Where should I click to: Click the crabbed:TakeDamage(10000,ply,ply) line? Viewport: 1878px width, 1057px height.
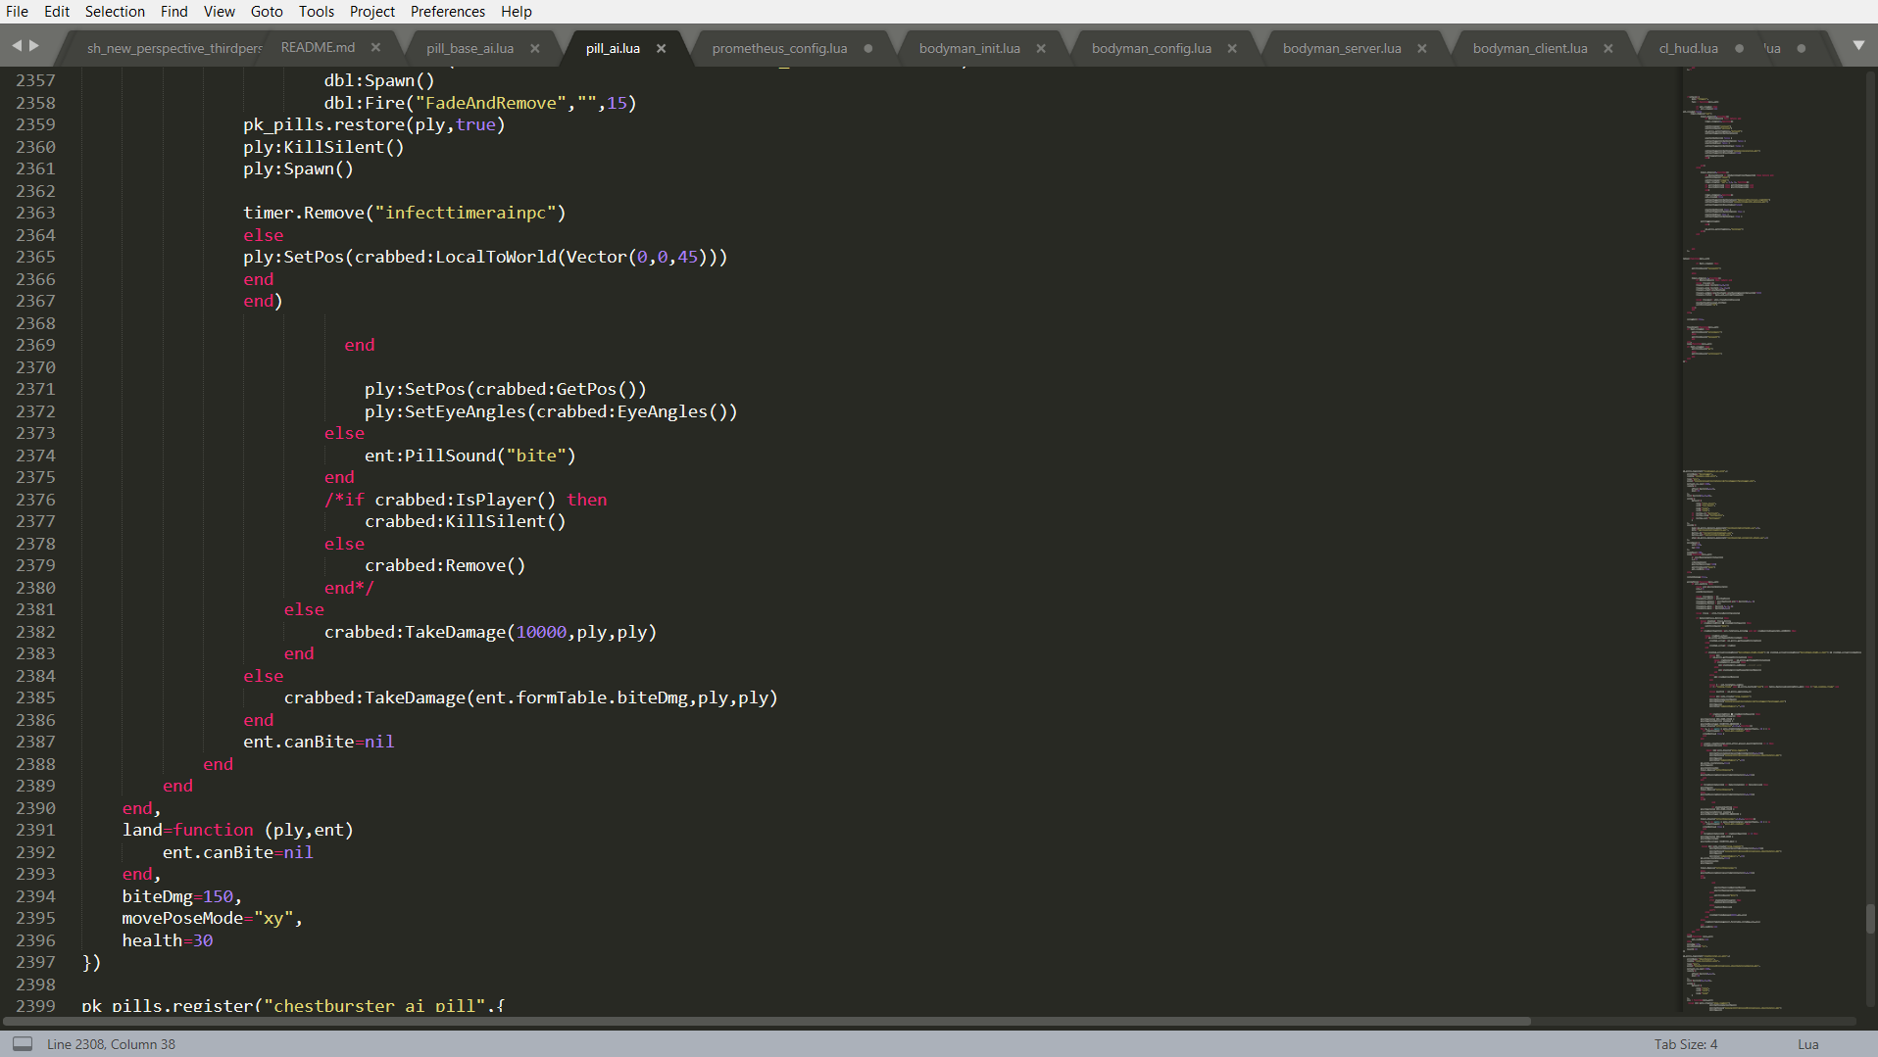coord(490,632)
